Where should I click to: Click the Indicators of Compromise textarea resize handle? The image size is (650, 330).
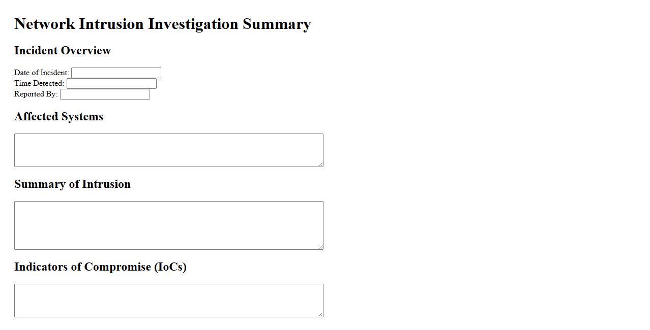pos(320,314)
